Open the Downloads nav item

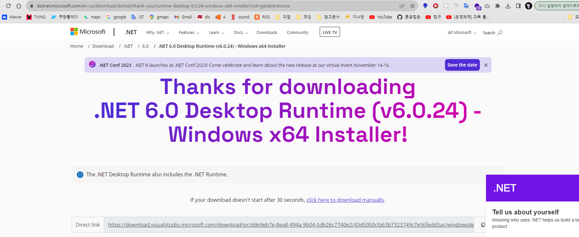(267, 33)
